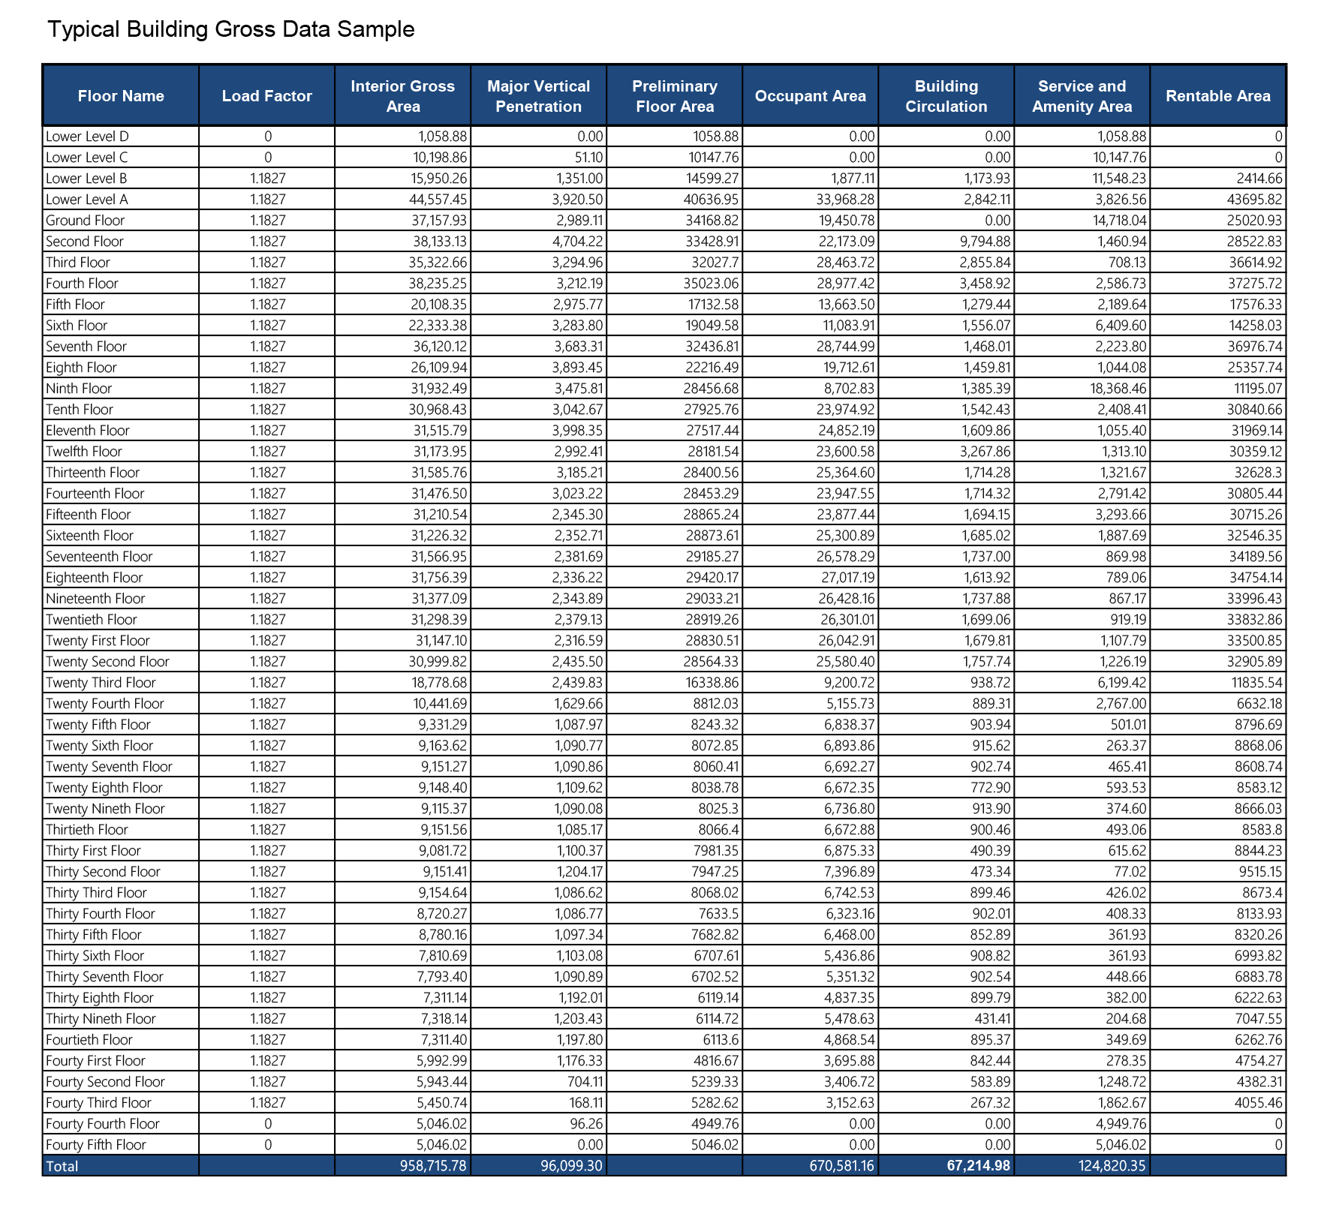
Task: Select the 'Load Factor' column header
Action: (267, 96)
